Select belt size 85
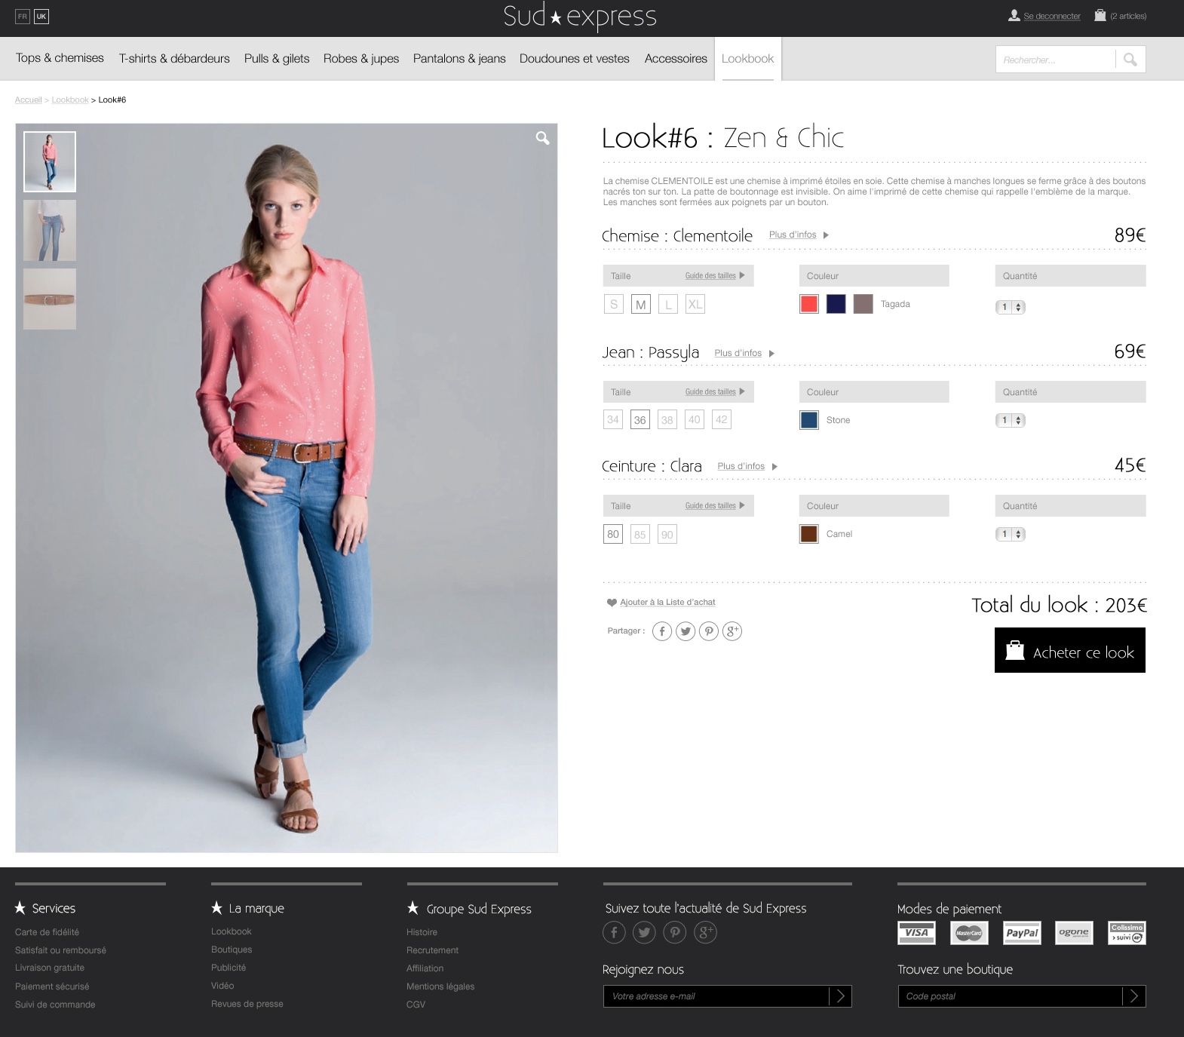Image resolution: width=1184 pixels, height=1037 pixels. [x=640, y=535]
